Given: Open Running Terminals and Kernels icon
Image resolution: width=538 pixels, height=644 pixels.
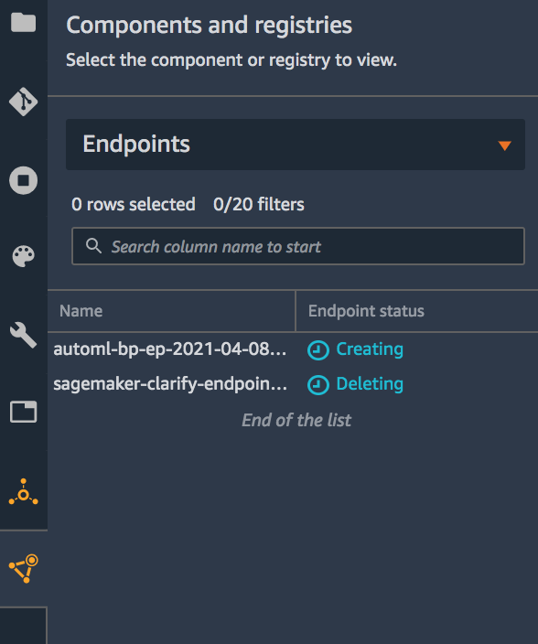Looking at the screenshot, I should (x=24, y=180).
